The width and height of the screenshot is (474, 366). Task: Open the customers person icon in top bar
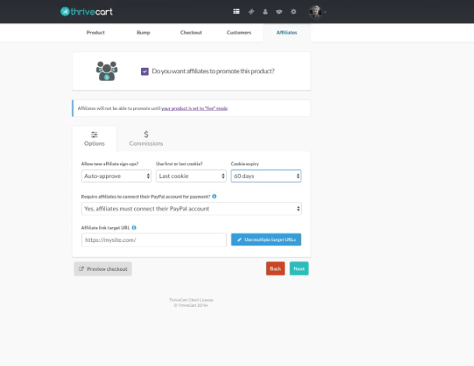point(265,12)
